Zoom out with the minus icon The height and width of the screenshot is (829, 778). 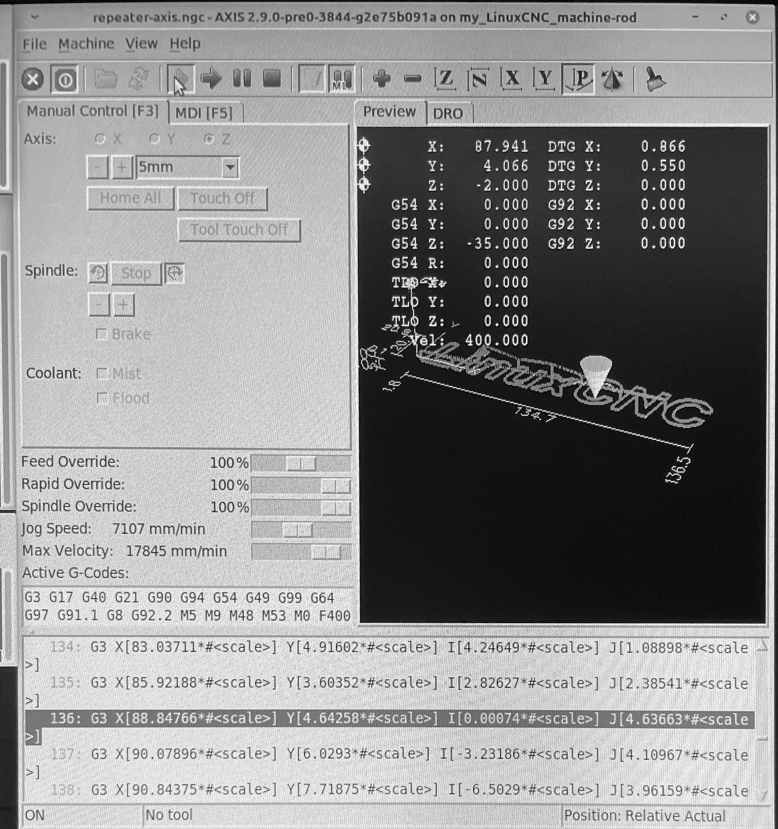click(413, 78)
